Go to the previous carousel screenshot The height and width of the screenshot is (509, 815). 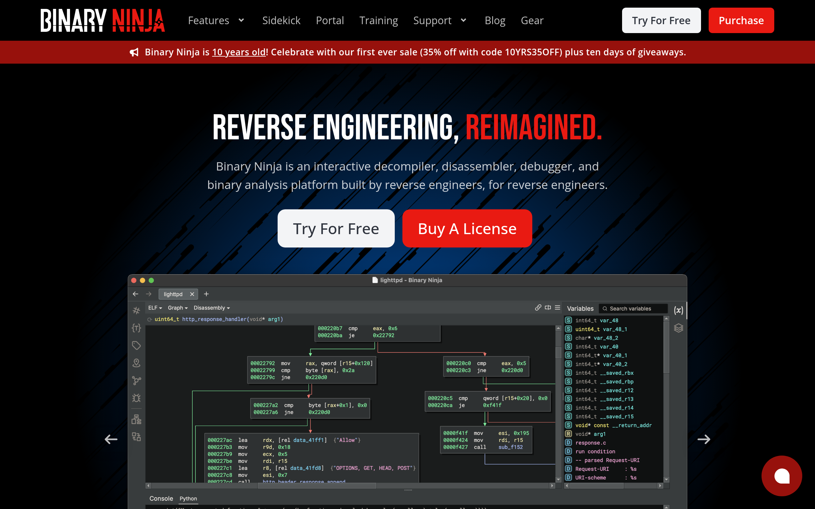[111, 439]
